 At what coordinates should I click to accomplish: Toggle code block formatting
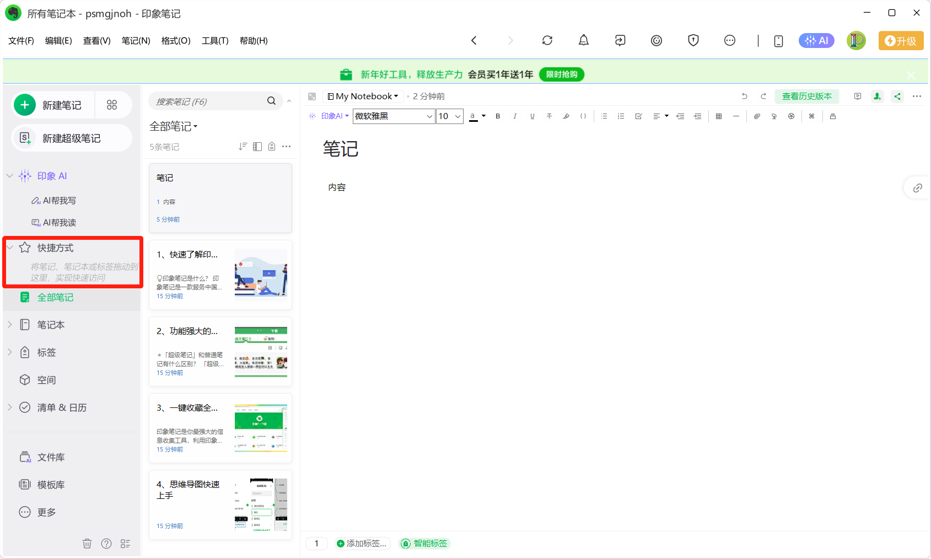[x=583, y=116]
